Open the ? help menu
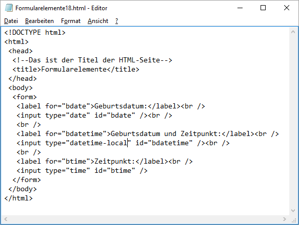299x225 pixels. coord(117,21)
